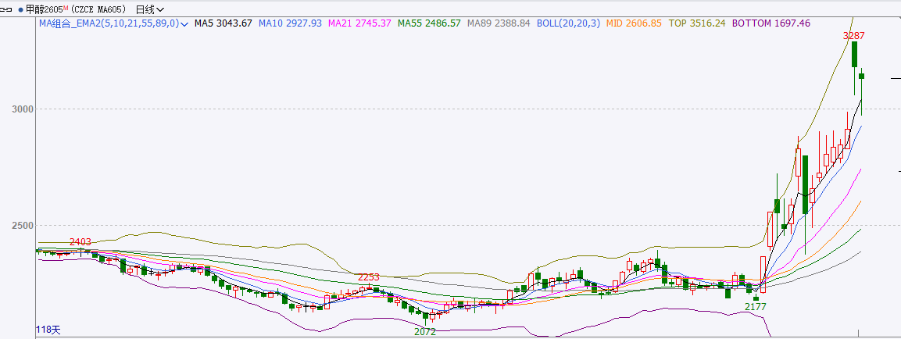This screenshot has width=901, height=339.
Task: Click the purple BOTTOM 1697.46 legend
Action: point(770,23)
